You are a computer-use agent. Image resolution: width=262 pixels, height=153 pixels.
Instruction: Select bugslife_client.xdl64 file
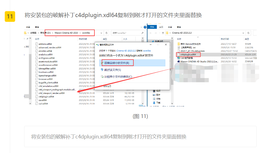coord(48,83)
